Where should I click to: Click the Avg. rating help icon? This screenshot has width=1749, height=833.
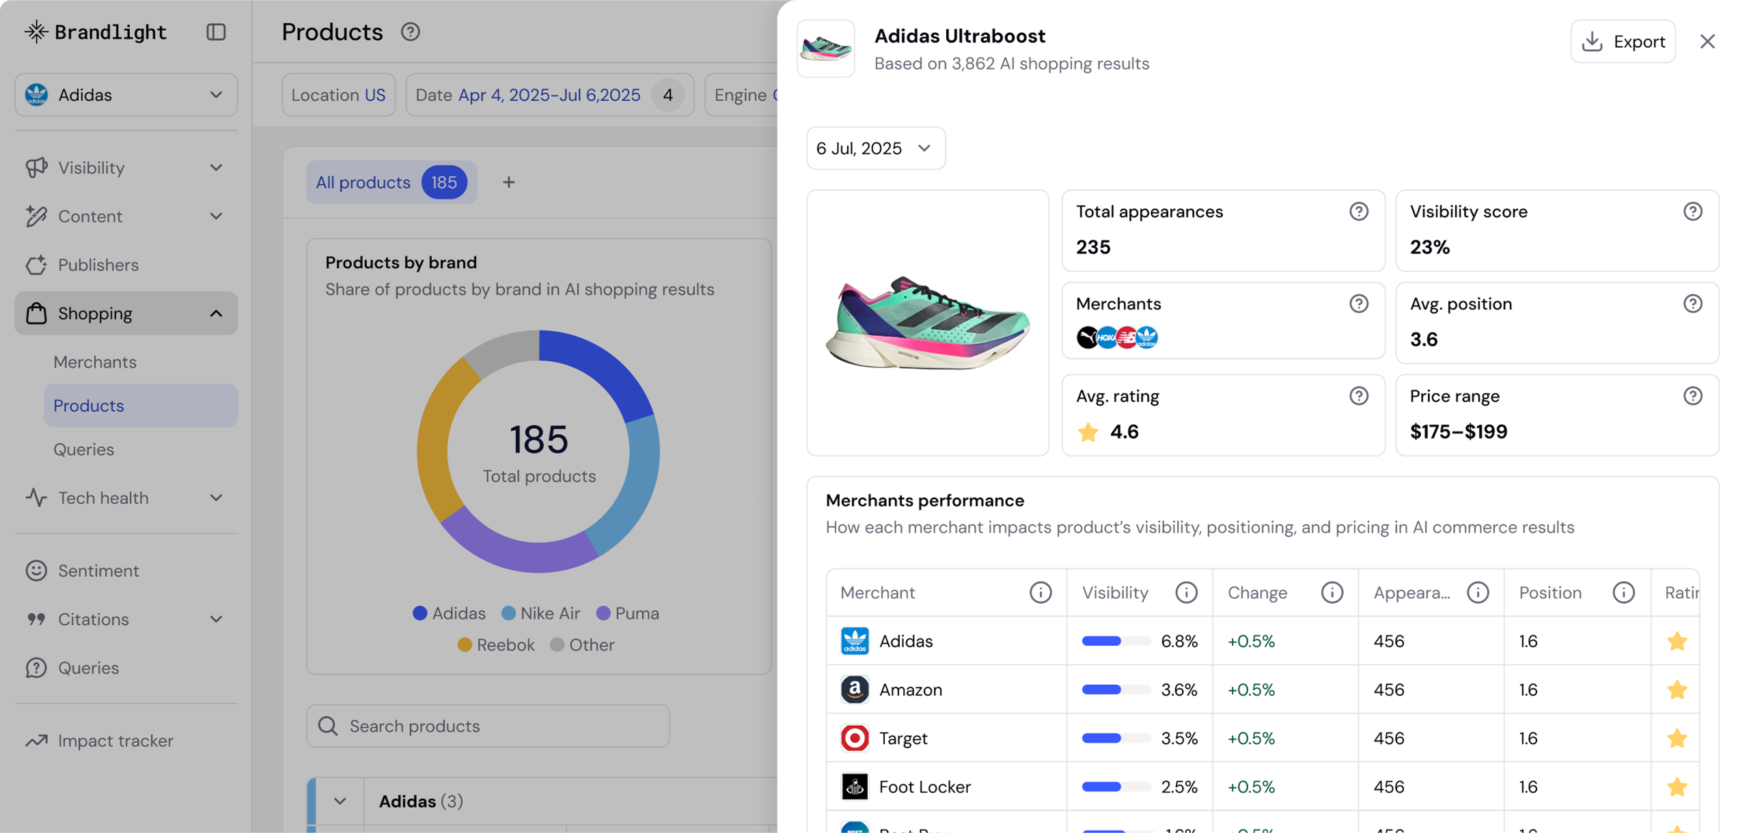pyautogui.click(x=1358, y=396)
